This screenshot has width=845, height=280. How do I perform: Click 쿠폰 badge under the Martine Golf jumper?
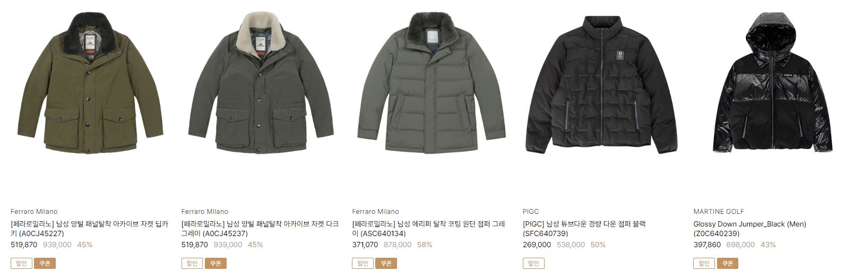(x=728, y=263)
